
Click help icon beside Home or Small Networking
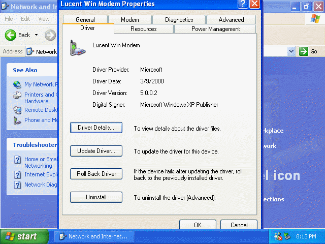point(18,160)
